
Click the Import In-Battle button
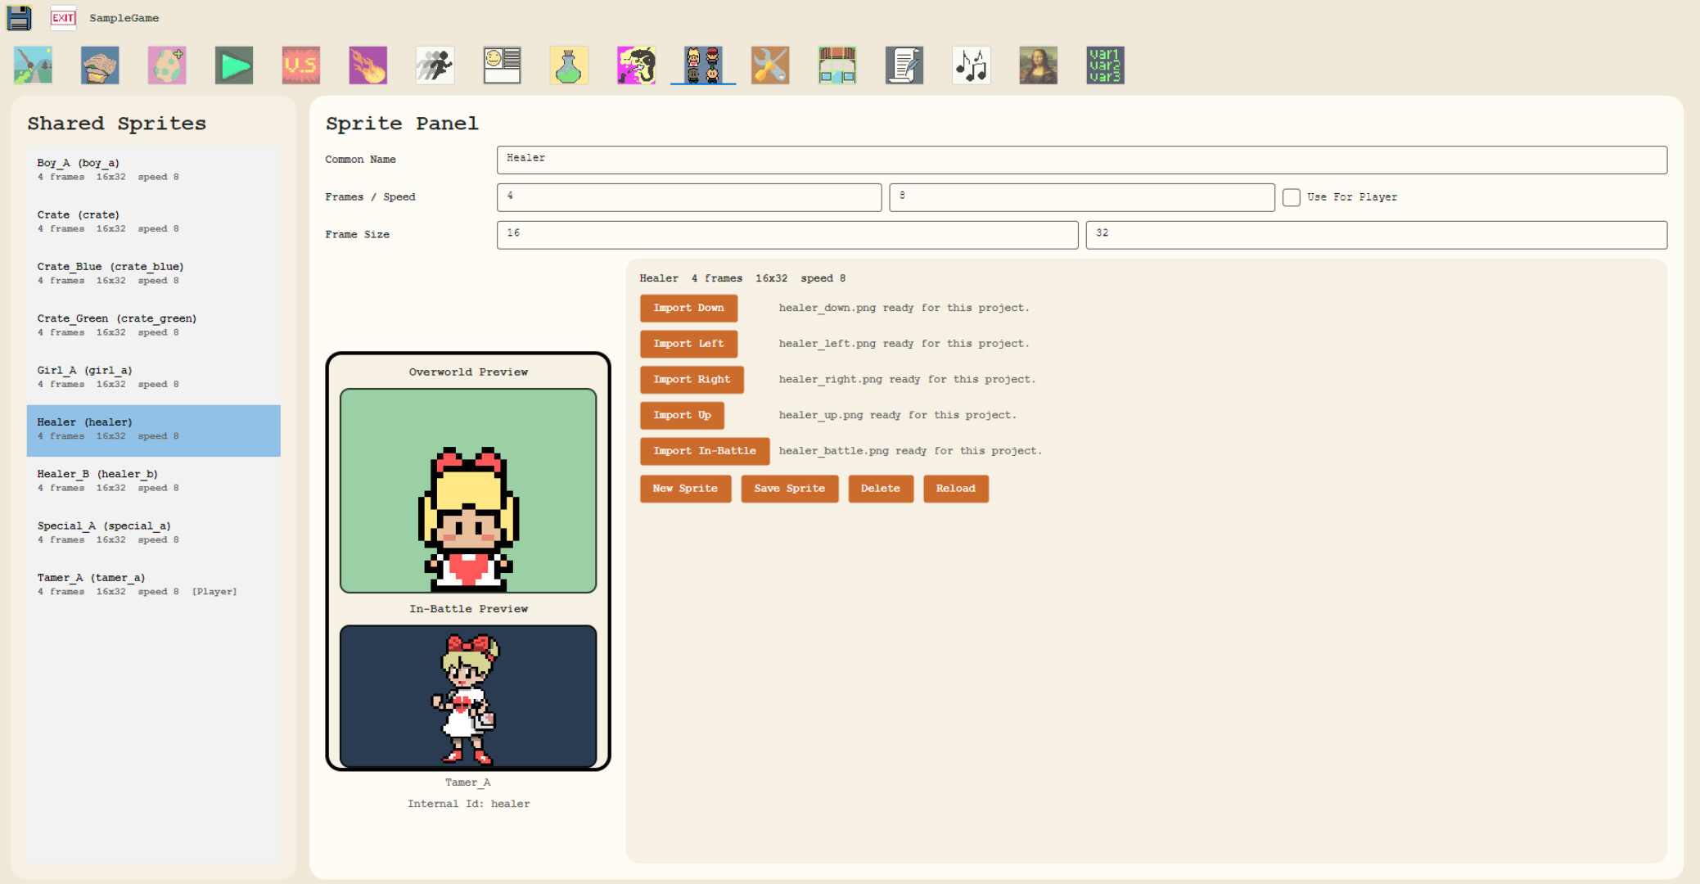click(x=705, y=451)
